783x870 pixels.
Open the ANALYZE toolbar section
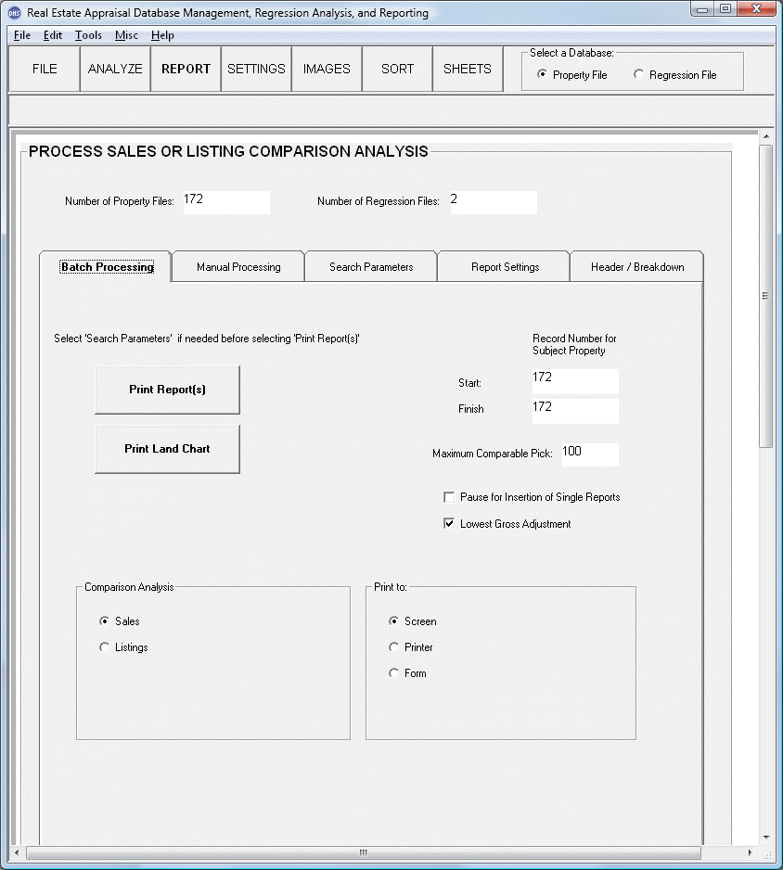click(x=115, y=70)
